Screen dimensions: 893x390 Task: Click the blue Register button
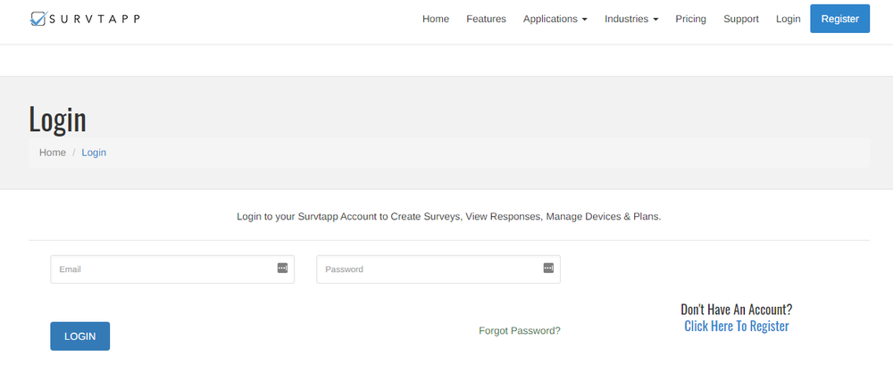coord(839,19)
